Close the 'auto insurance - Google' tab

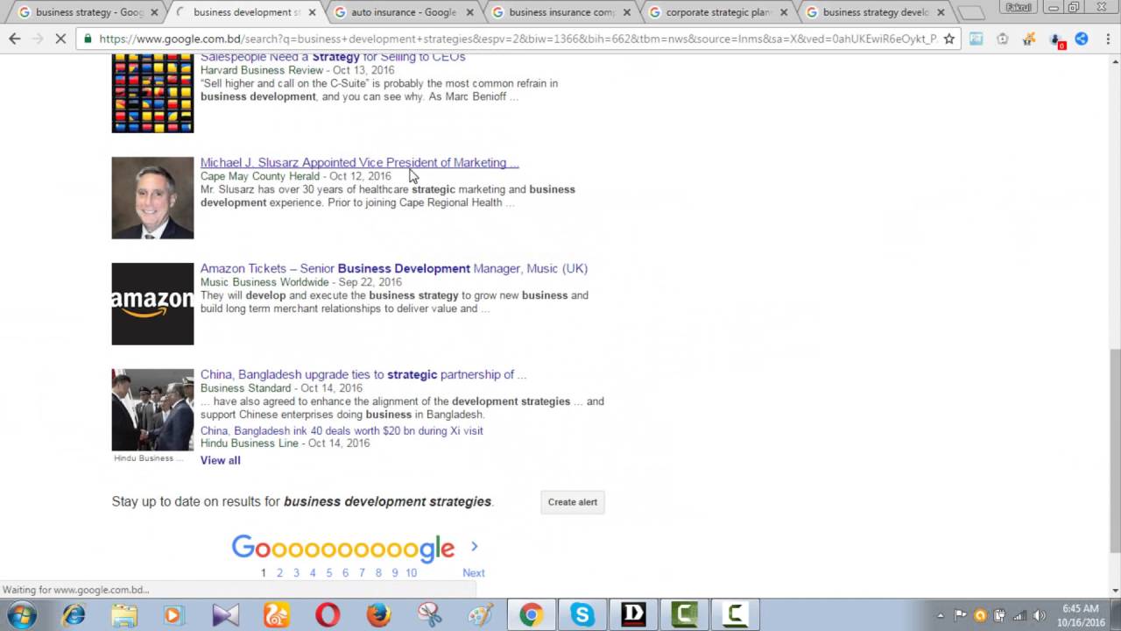point(469,12)
